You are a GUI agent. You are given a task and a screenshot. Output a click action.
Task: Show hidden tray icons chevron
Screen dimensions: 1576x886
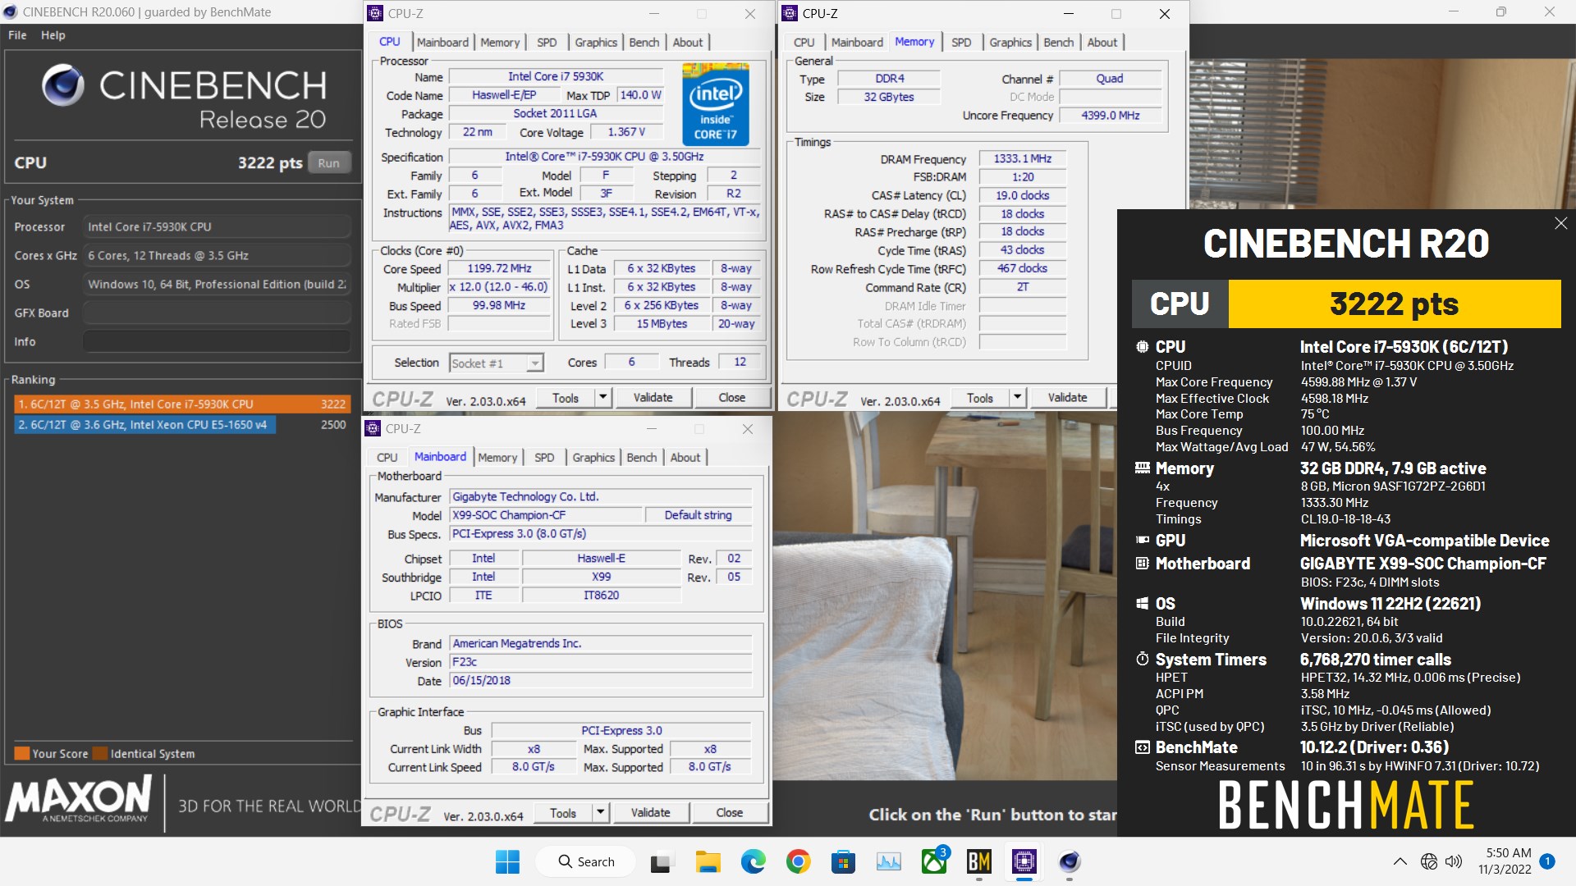1400,861
